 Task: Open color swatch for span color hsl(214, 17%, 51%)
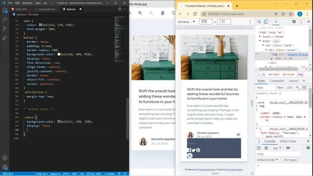(40, 25)
